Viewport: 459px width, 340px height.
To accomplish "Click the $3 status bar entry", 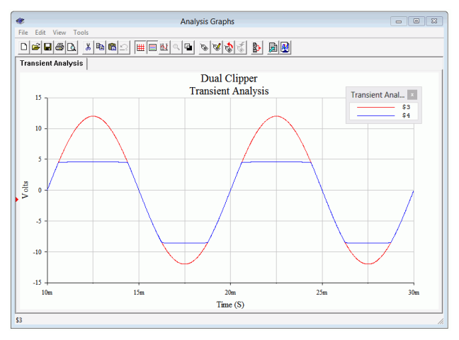I will click(19, 319).
